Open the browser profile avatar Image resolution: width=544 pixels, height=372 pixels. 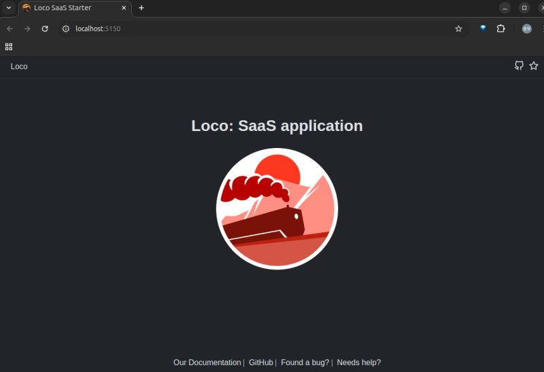coord(526,29)
